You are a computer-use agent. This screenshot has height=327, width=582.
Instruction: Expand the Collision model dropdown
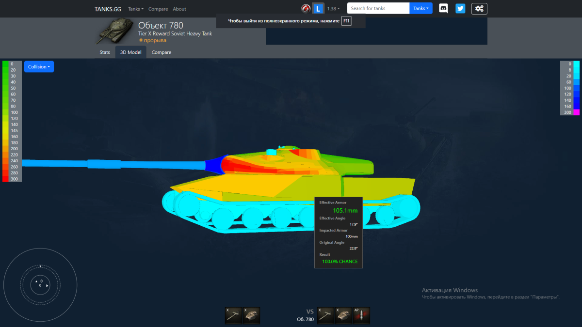point(39,67)
